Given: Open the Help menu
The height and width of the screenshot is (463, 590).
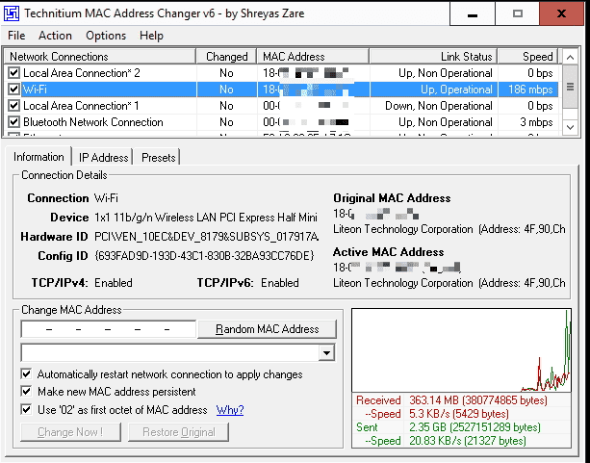Looking at the screenshot, I should pyautogui.click(x=151, y=36).
